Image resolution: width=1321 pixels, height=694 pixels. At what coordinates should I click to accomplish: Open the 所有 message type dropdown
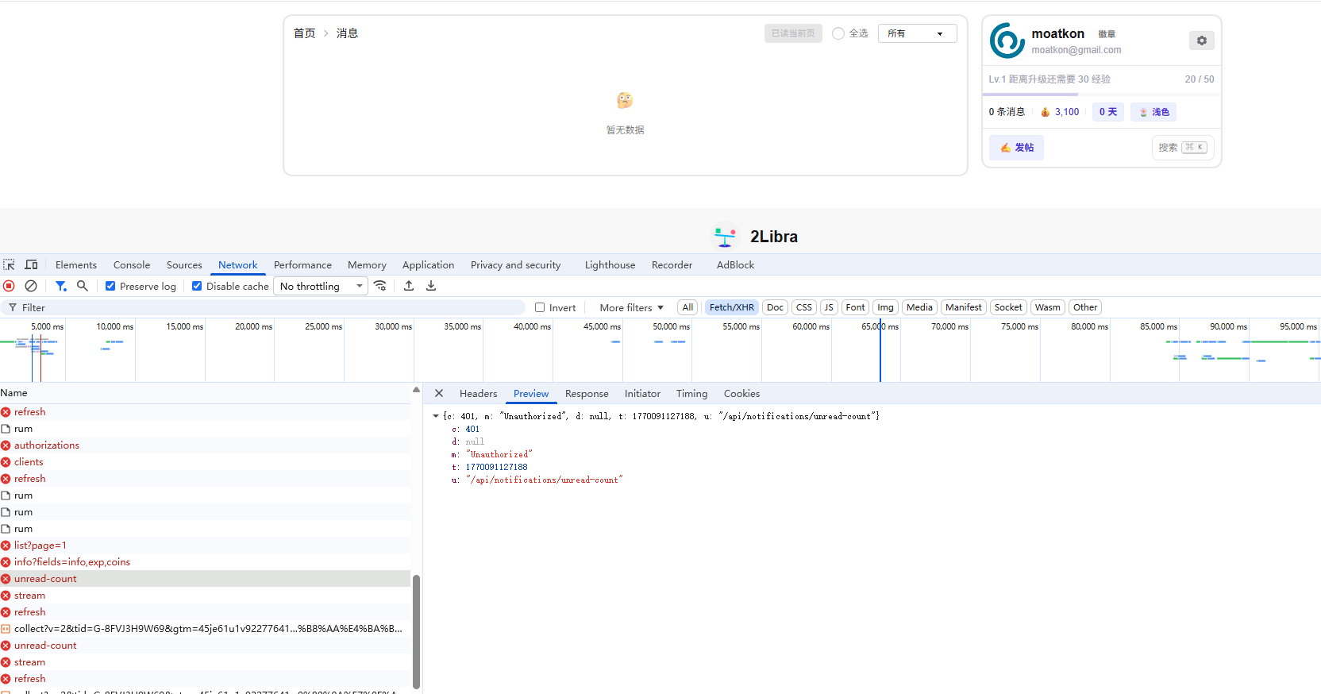coord(917,33)
